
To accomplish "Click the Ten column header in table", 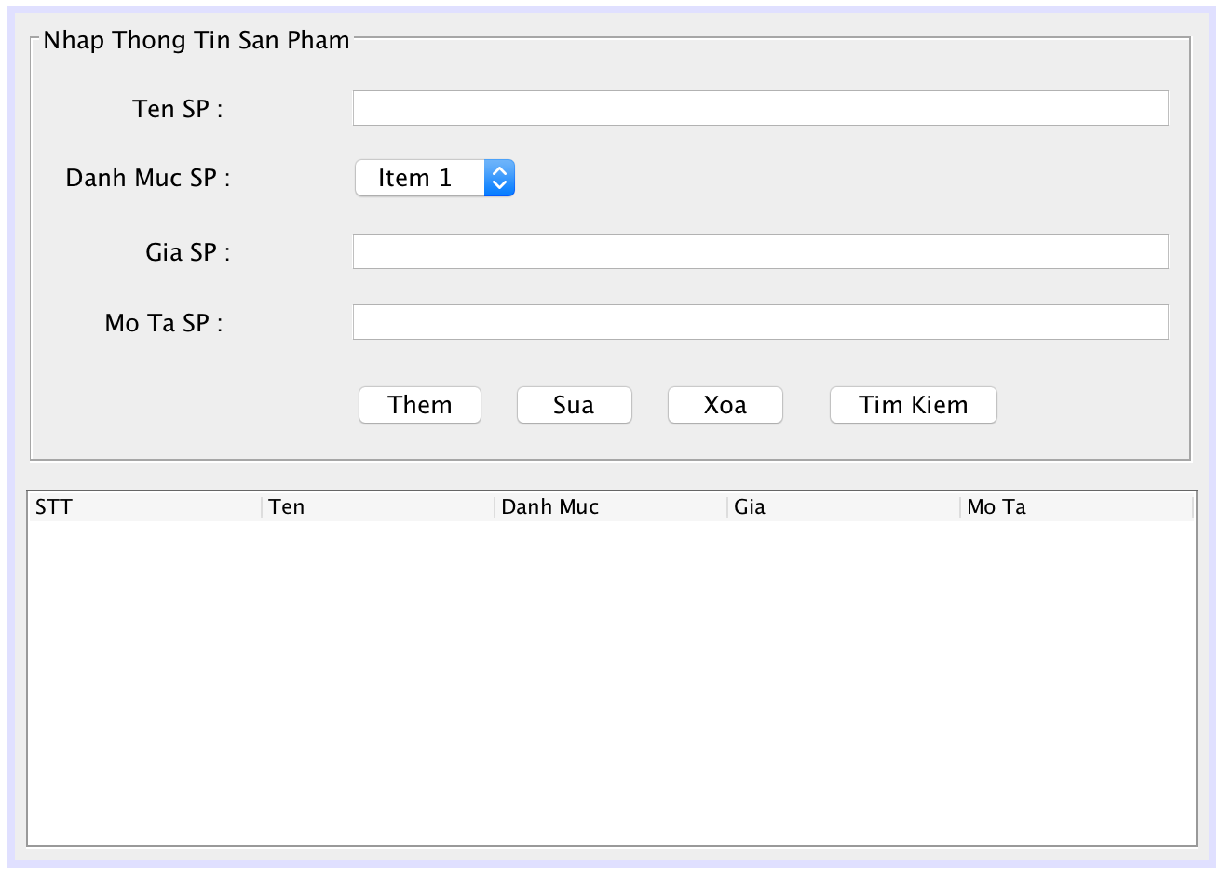I will pyautogui.click(x=377, y=507).
